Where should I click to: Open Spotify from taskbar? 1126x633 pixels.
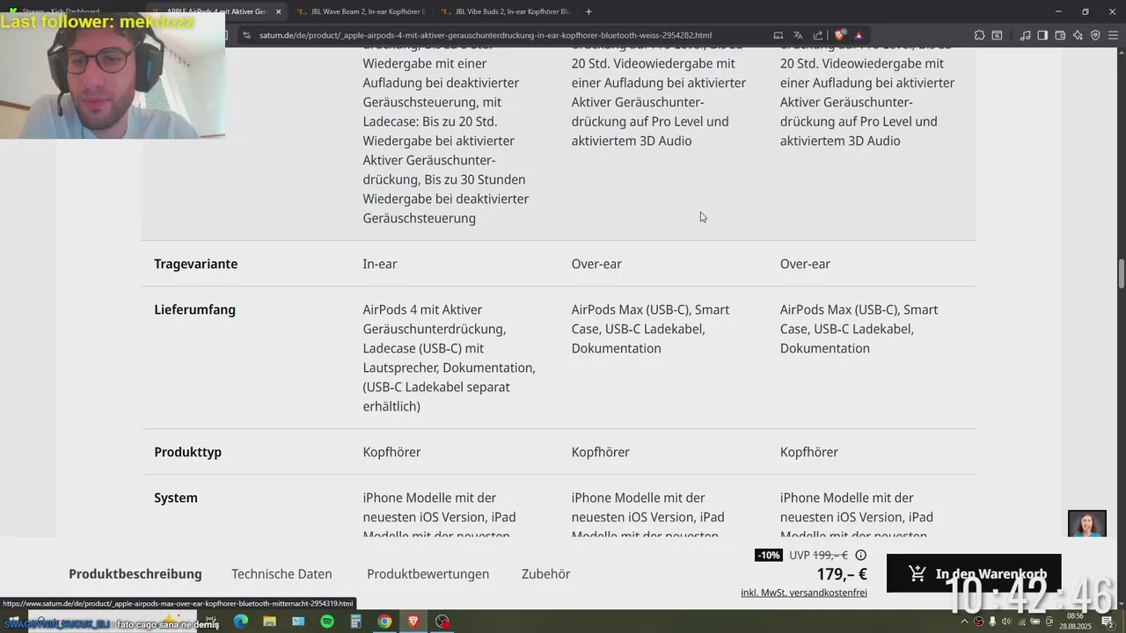coord(327,622)
